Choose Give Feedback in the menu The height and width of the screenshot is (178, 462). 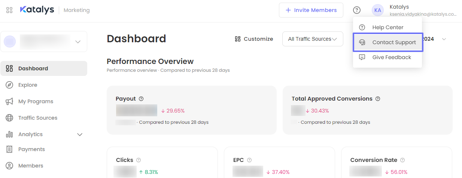pyautogui.click(x=387, y=57)
